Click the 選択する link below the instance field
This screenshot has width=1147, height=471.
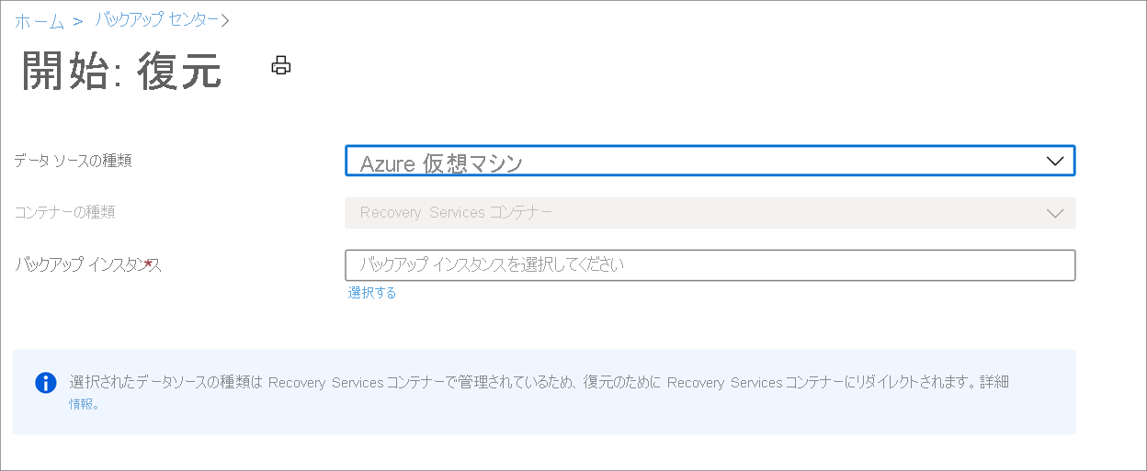tap(372, 293)
